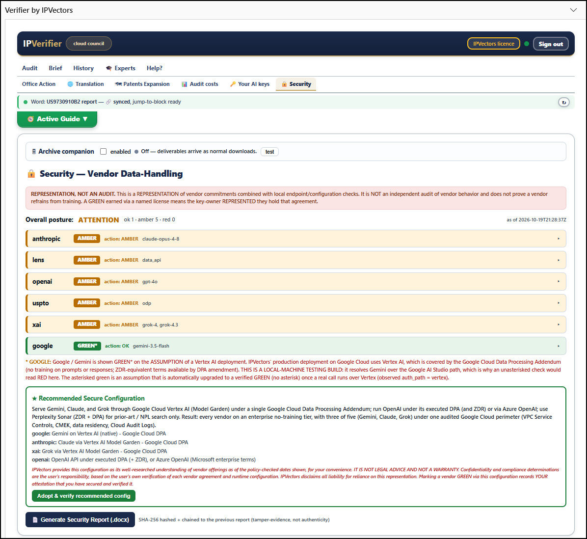Image resolution: width=587 pixels, height=539 pixels.
Task: Click the lock icon beside the Security tab
Action: point(284,84)
